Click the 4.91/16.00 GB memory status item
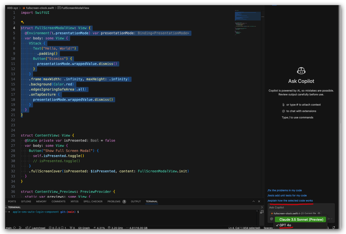 (x=137, y=228)
